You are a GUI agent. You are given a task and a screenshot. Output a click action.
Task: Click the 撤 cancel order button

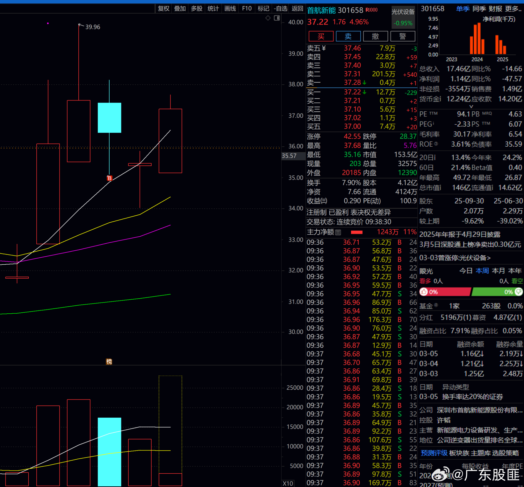point(376,36)
